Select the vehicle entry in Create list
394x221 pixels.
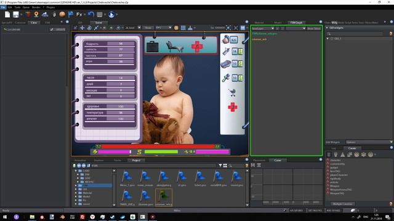(x=334, y=182)
